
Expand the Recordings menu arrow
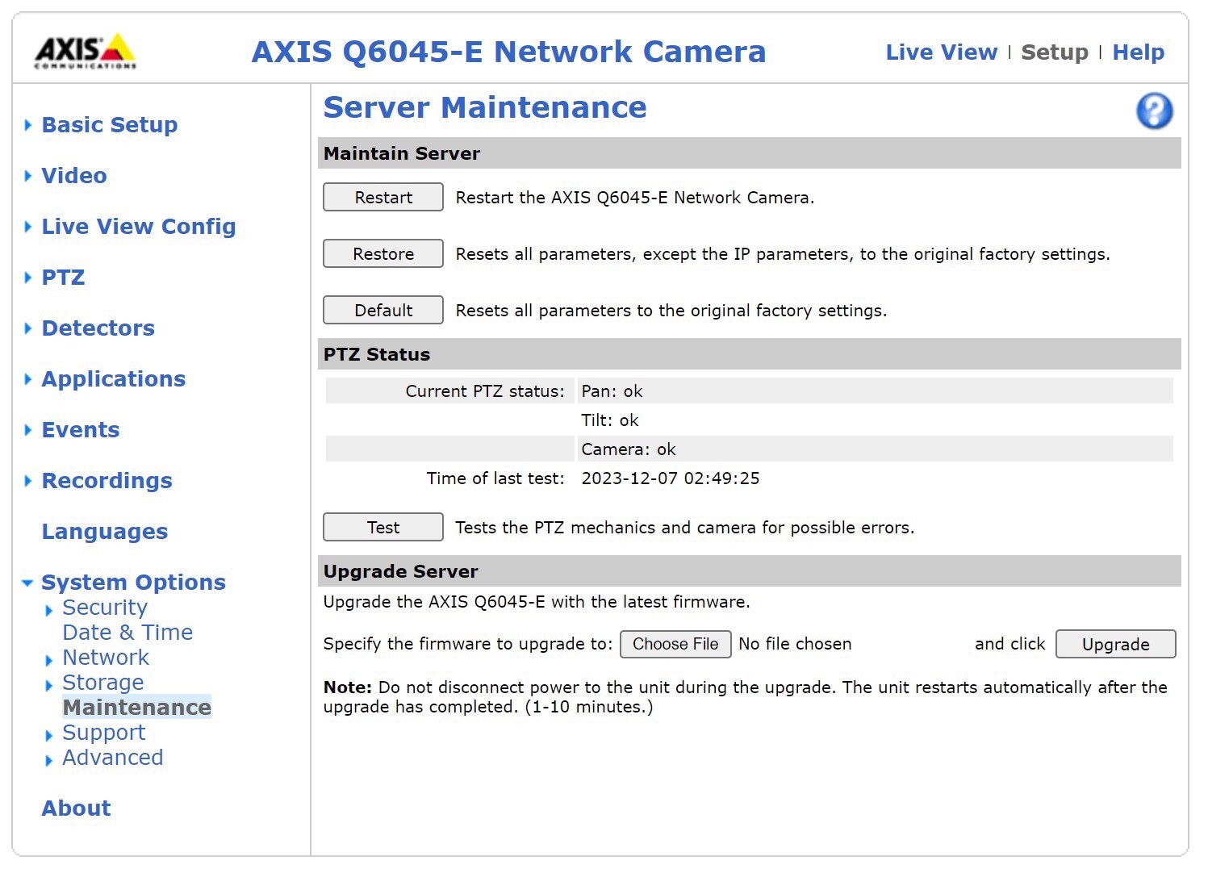coord(28,481)
